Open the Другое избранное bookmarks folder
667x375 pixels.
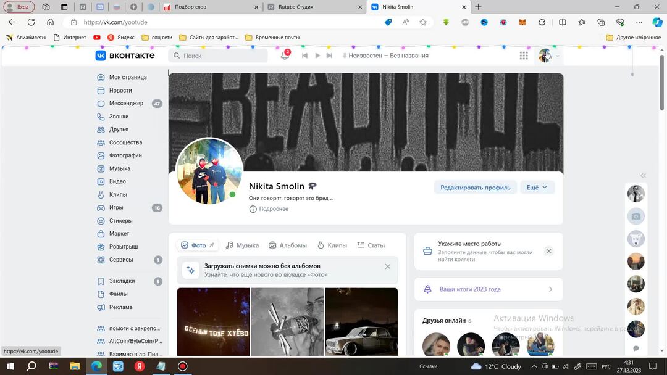tap(634, 38)
